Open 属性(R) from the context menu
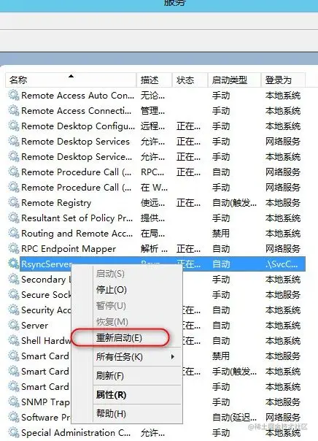This screenshot has height=441, width=318. pyautogui.click(x=111, y=395)
